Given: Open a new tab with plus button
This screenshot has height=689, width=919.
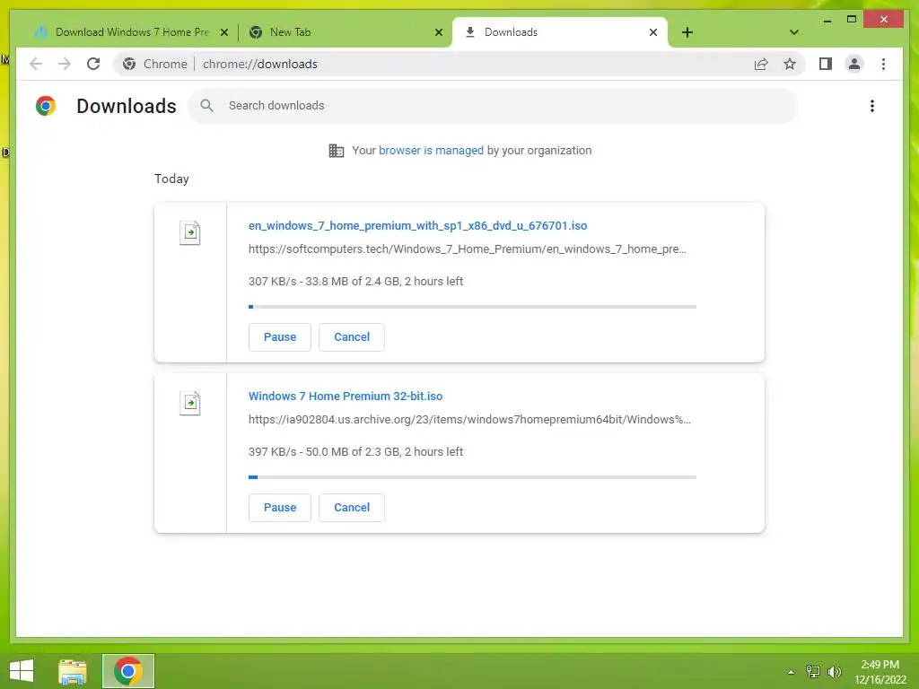Looking at the screenshot, I should point(687,32).
